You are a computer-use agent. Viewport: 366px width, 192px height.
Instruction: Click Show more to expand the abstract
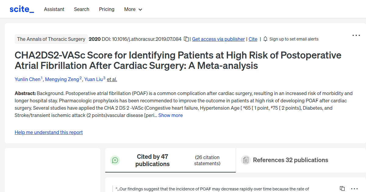coord(170,115)
